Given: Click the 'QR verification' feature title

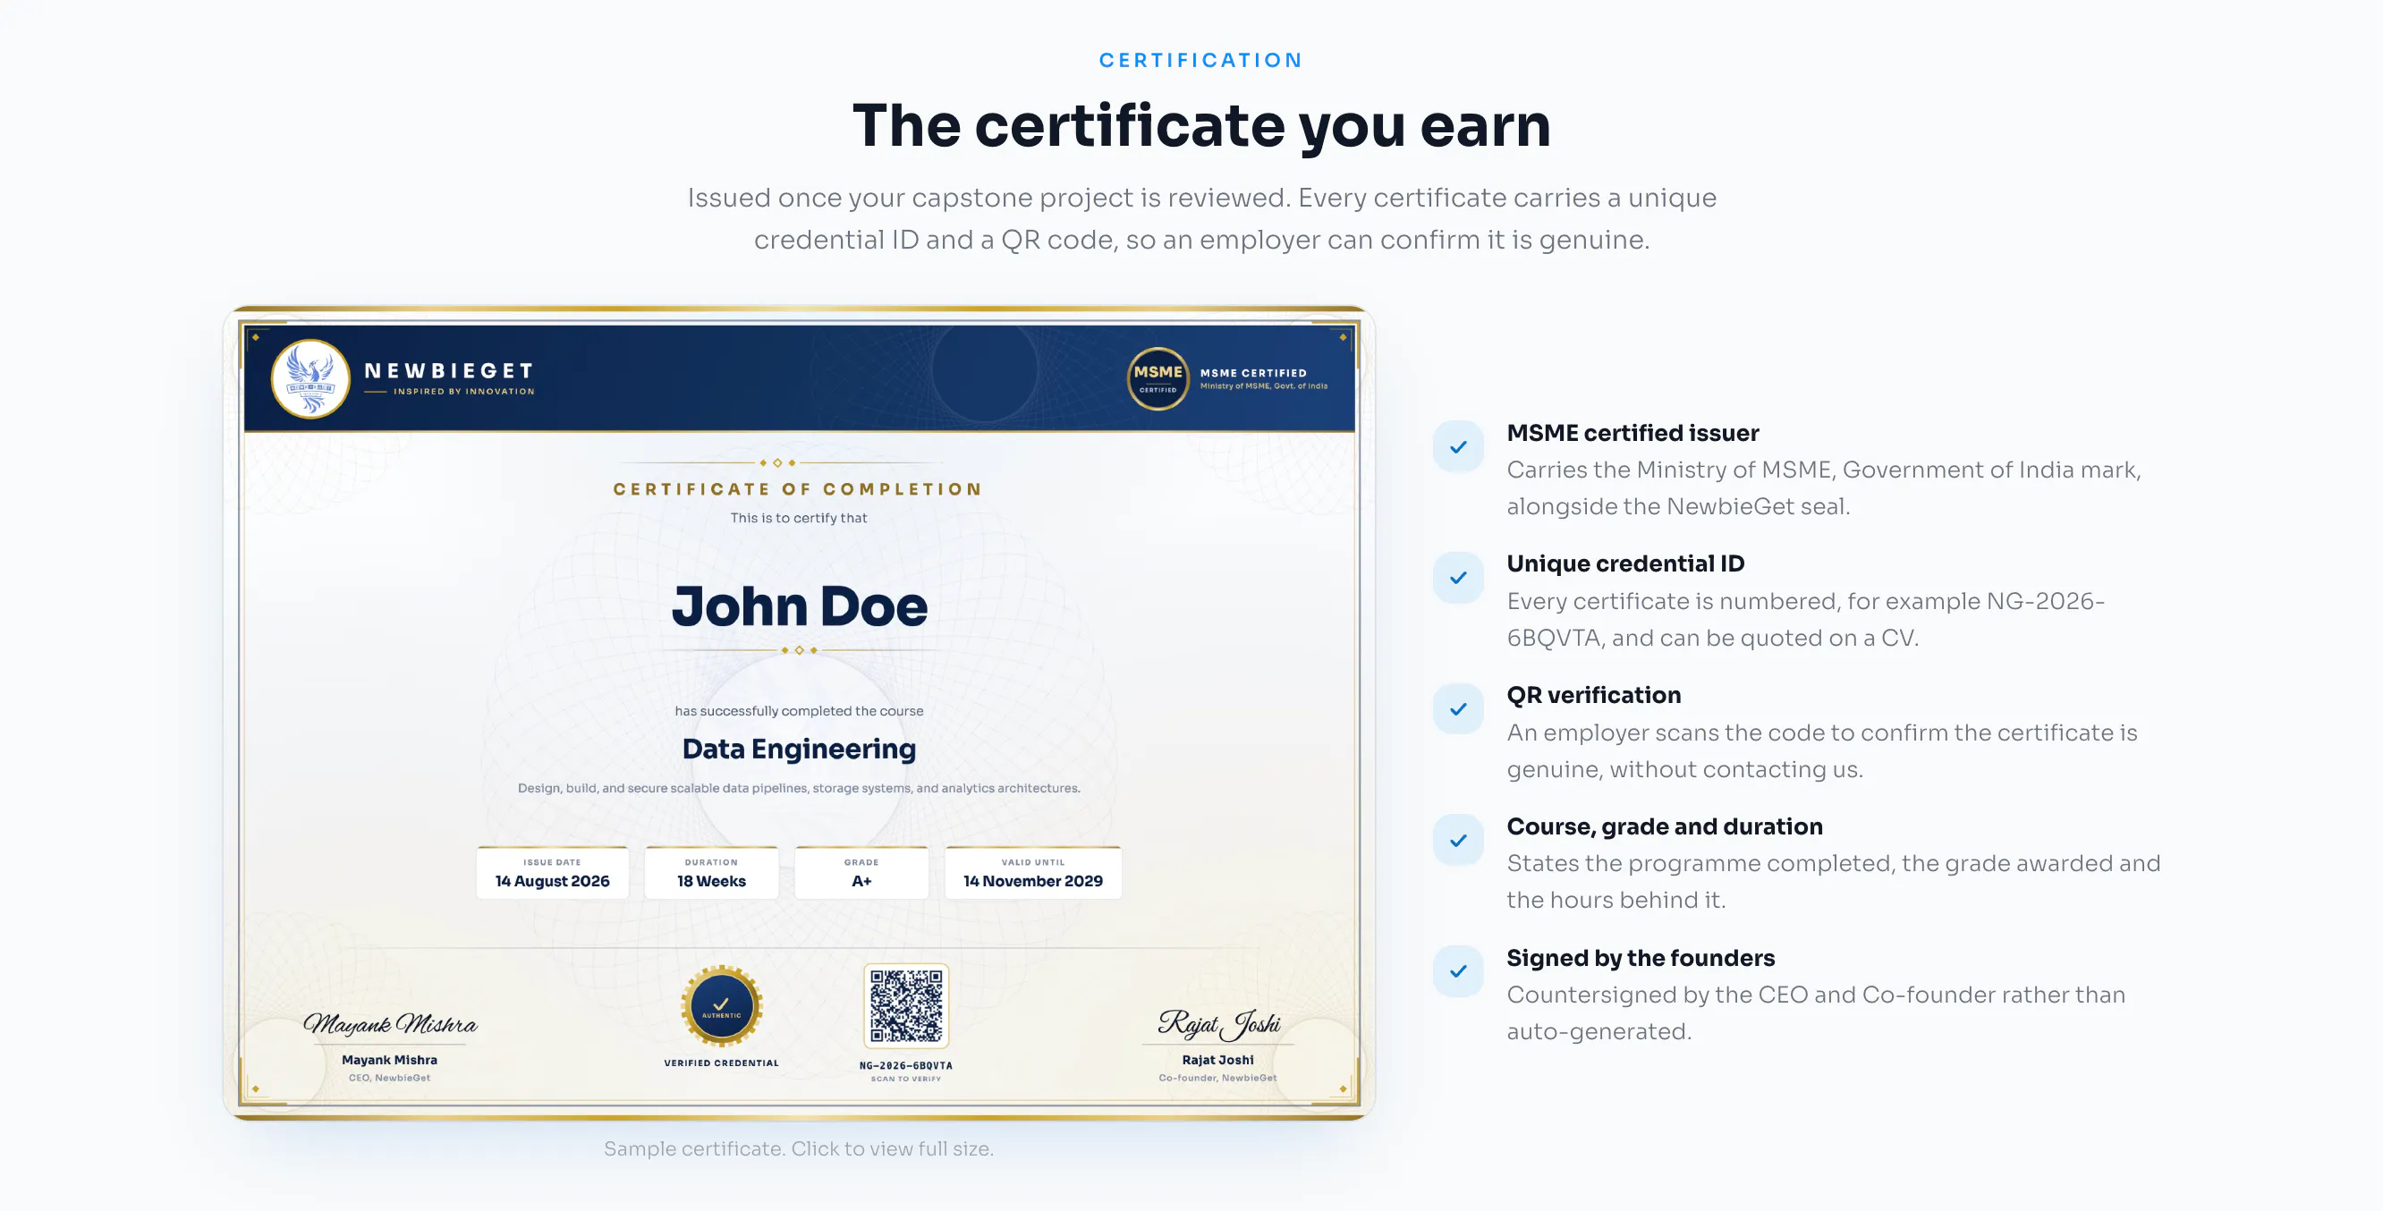Looking at the screenshot, I should click(x=1594, y=695).
